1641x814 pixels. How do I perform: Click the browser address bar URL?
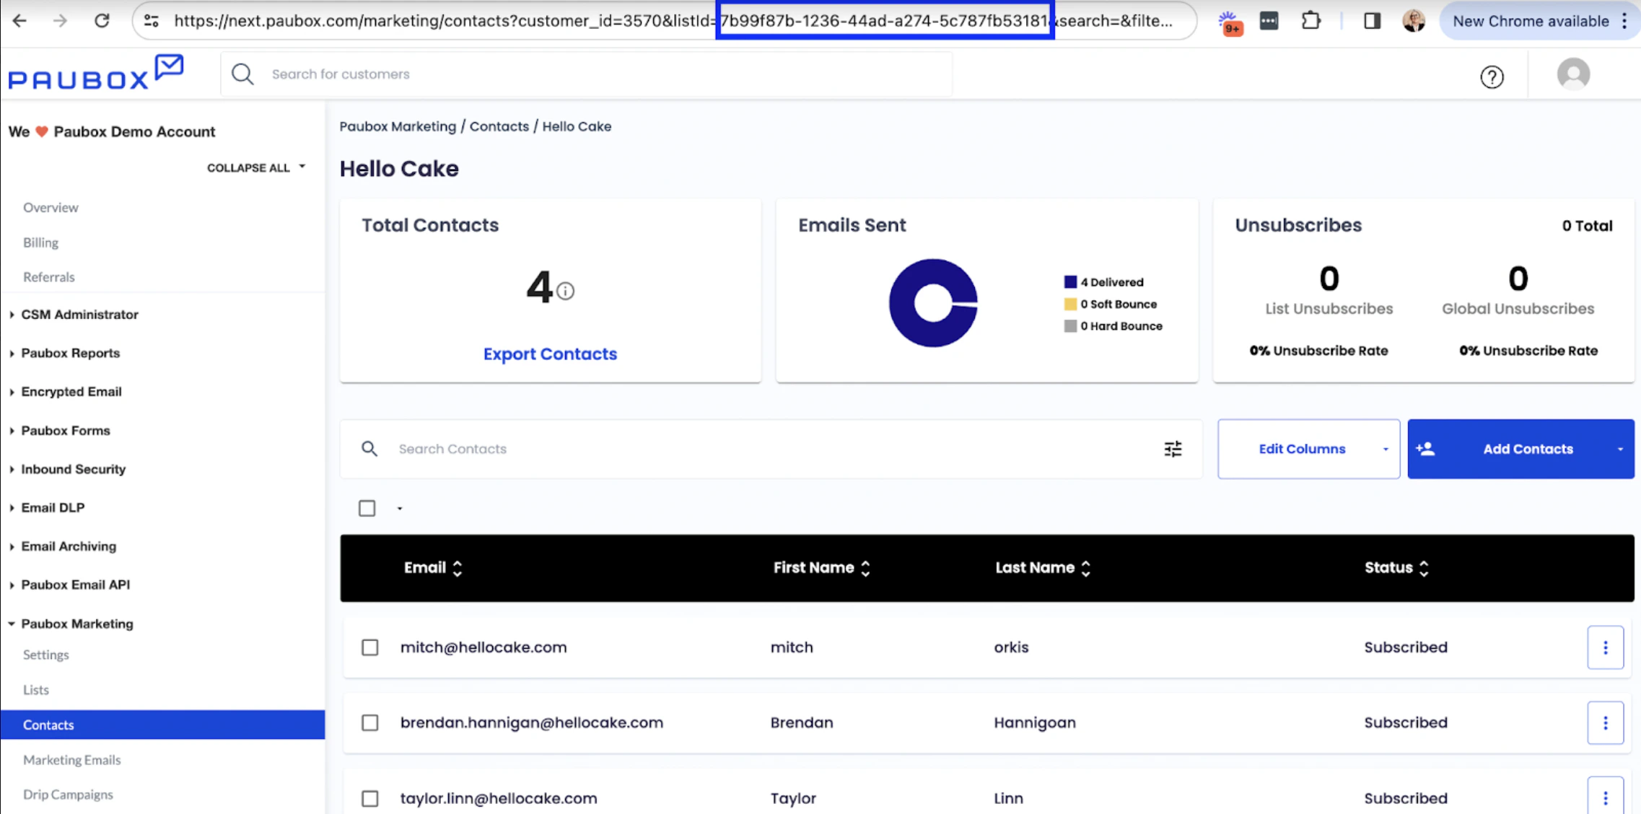[664, 21]
